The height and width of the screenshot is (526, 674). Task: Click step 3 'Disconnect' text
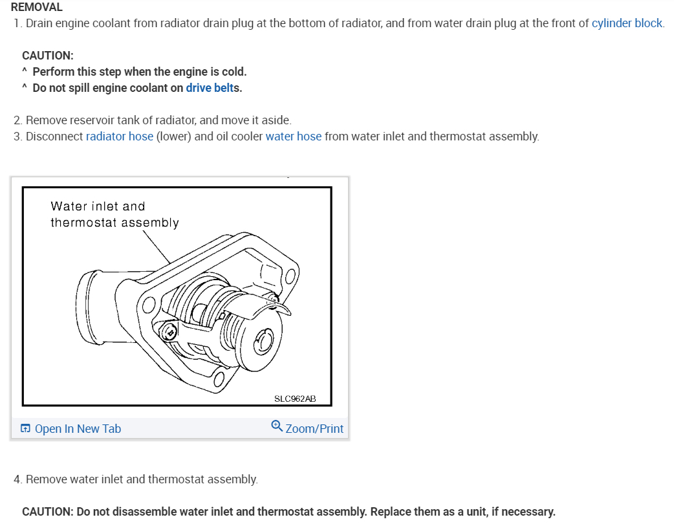(x=54, y=137)
